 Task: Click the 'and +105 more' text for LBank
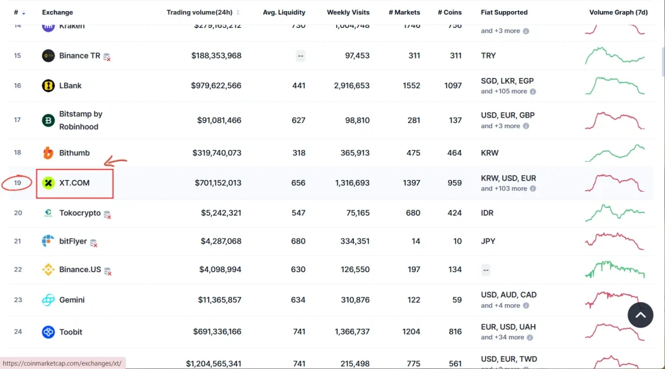[x=504, y=91]
